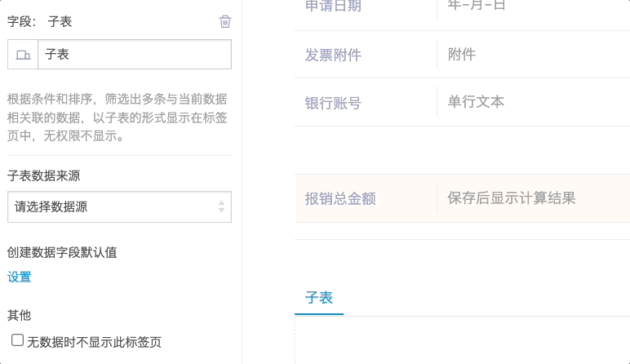Enable 无数据时不显示此标签页 checkbox
This screenshot has height=364, width=630.
click(x=17, y=340)
